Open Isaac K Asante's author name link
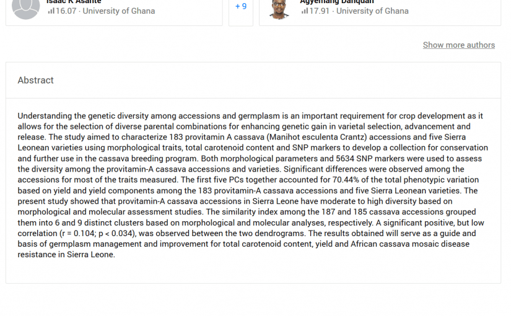The image size is (511, 316). point(74,2)
